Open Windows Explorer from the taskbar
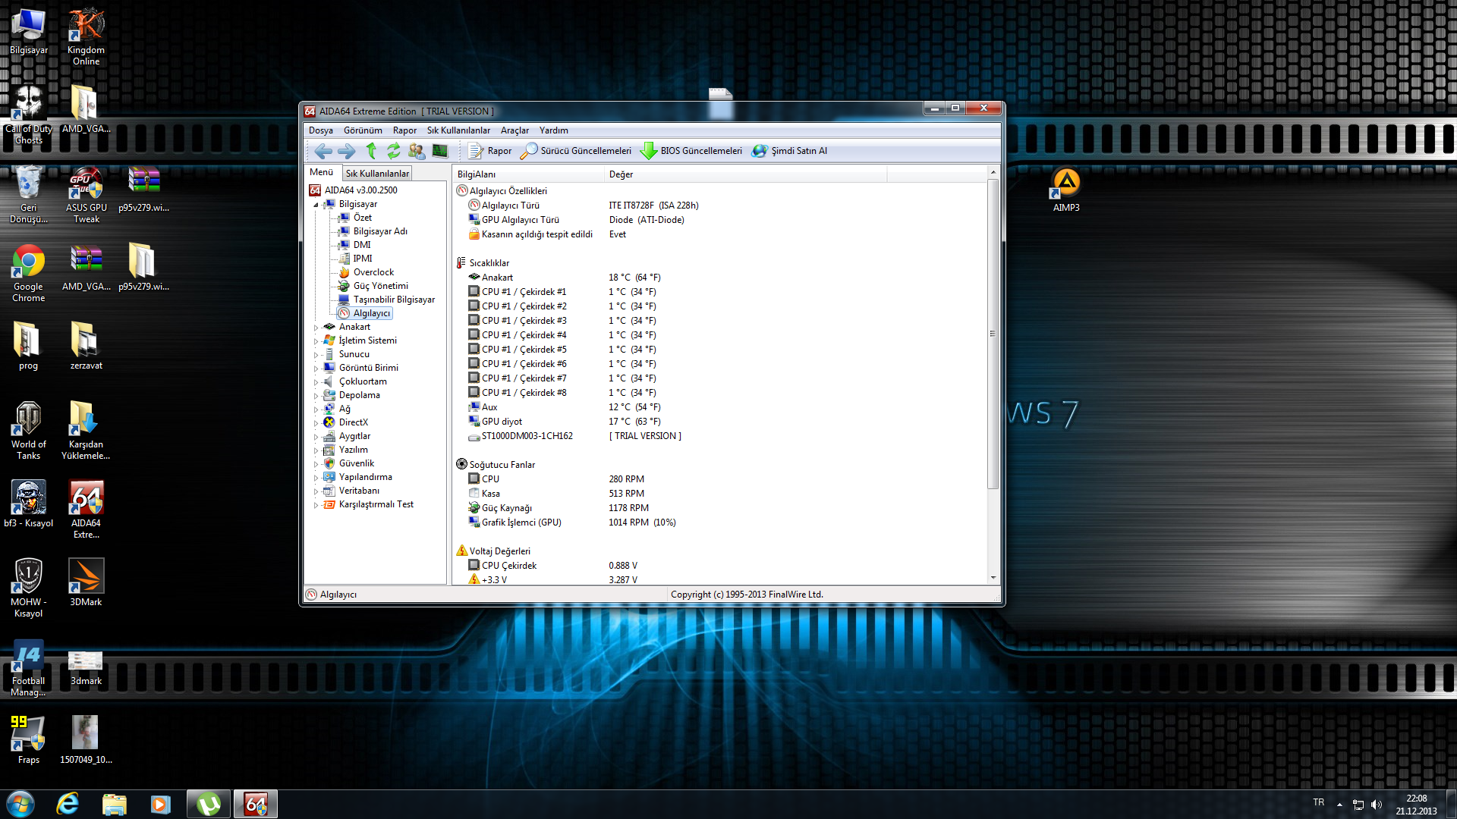 (x=114, y=804)
